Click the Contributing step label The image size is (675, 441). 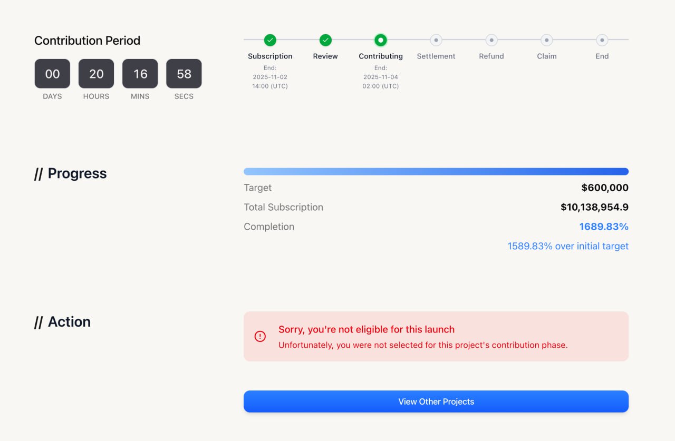coord(381,56)
